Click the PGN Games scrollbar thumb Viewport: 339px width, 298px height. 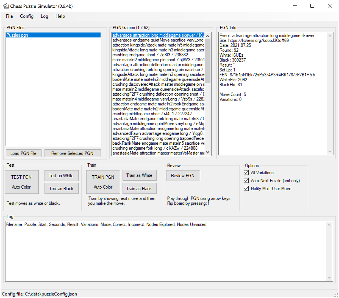pos(208,61)
